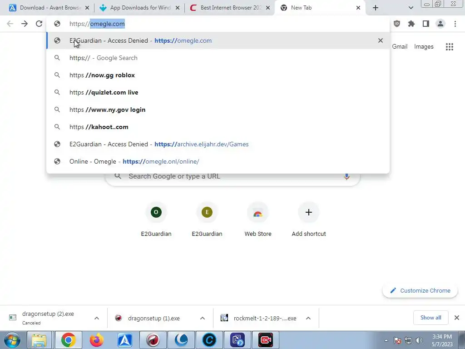The width and height of the screenshot is (465, 349).
Task: Click the taskbar clock 3:34 PM
Action: pos(442,340)
